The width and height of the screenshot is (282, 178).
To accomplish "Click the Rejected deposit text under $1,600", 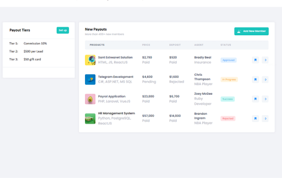I will [177, 82].
